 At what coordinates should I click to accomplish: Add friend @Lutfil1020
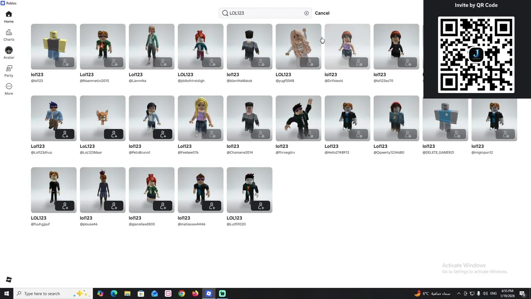coord(261,206)
